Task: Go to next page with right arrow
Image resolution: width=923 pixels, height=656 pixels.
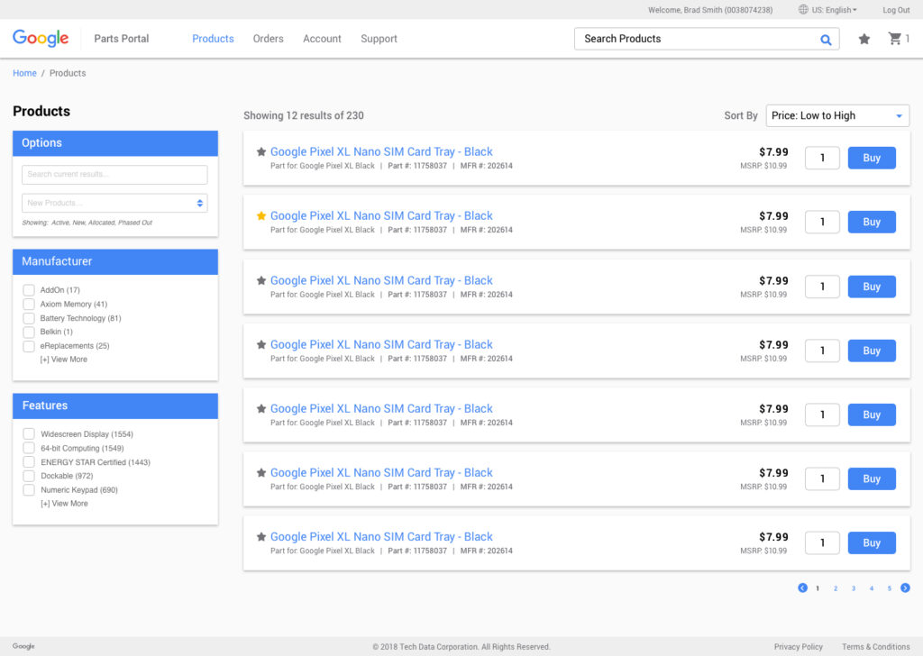Action: pyautogui.click(x=905, y=588)
